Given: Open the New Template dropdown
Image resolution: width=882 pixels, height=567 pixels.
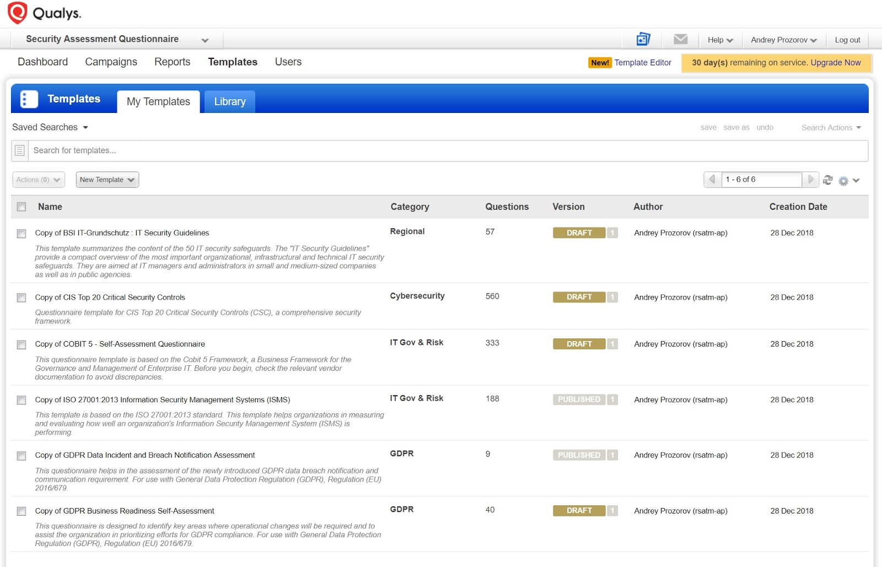Looking at the screenshot, I should click(x=107, y=180).
